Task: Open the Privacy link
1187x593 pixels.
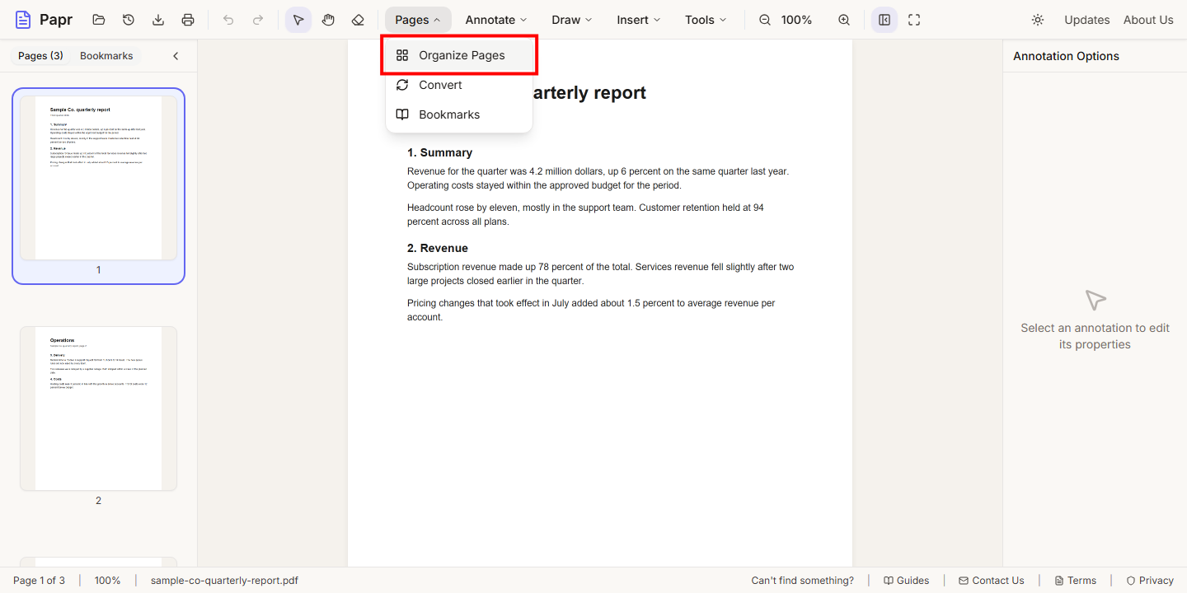Action: coord(1149,581)
